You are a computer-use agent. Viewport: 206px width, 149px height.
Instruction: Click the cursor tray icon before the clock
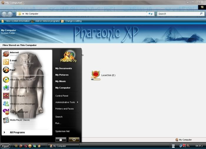[x=188, y=146]
